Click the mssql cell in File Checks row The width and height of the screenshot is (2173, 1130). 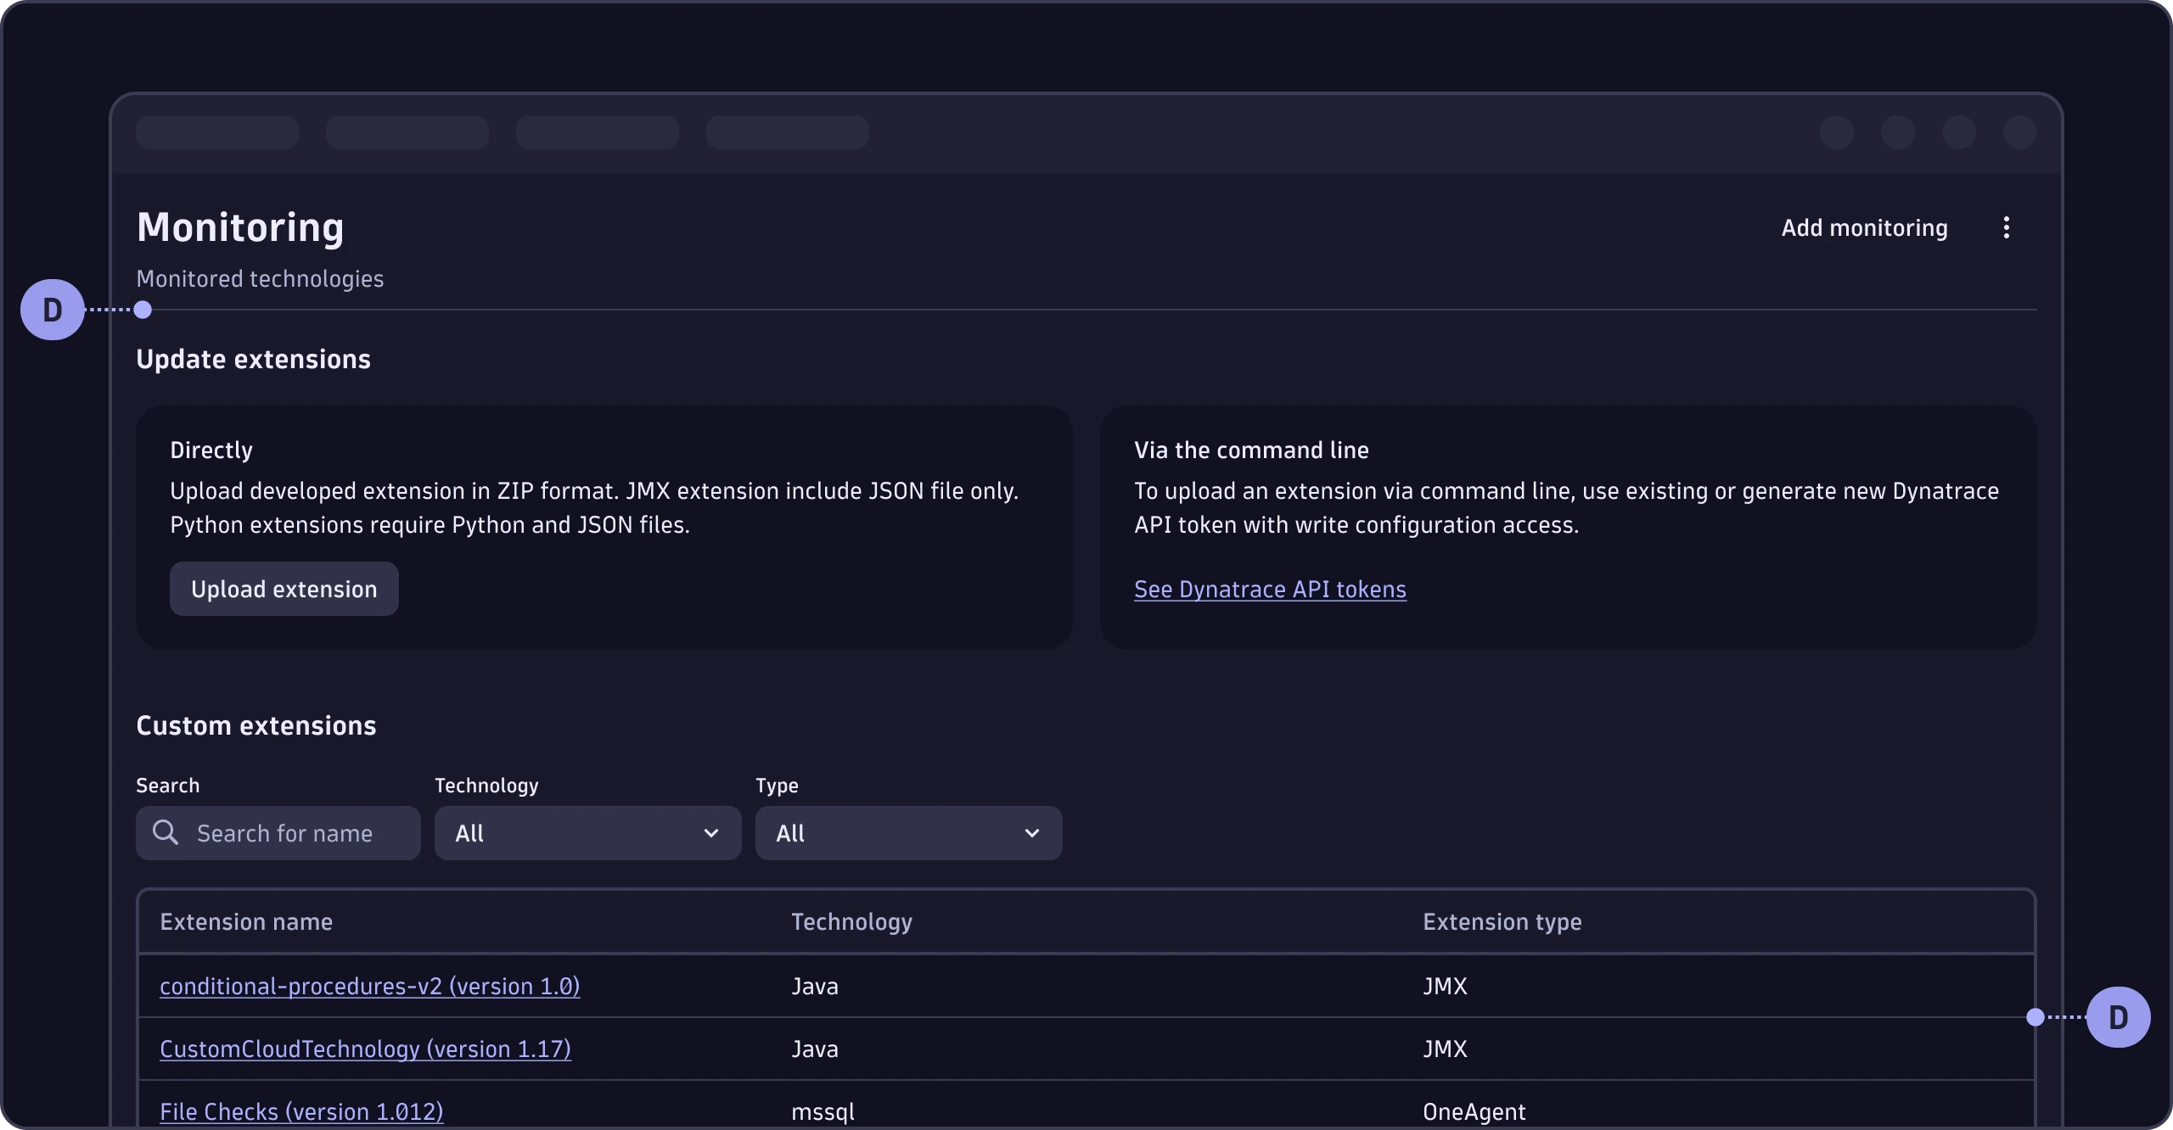[x=823, y=1111]
